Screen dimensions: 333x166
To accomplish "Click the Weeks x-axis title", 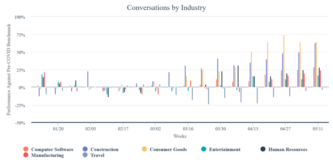I will [180, 136].
